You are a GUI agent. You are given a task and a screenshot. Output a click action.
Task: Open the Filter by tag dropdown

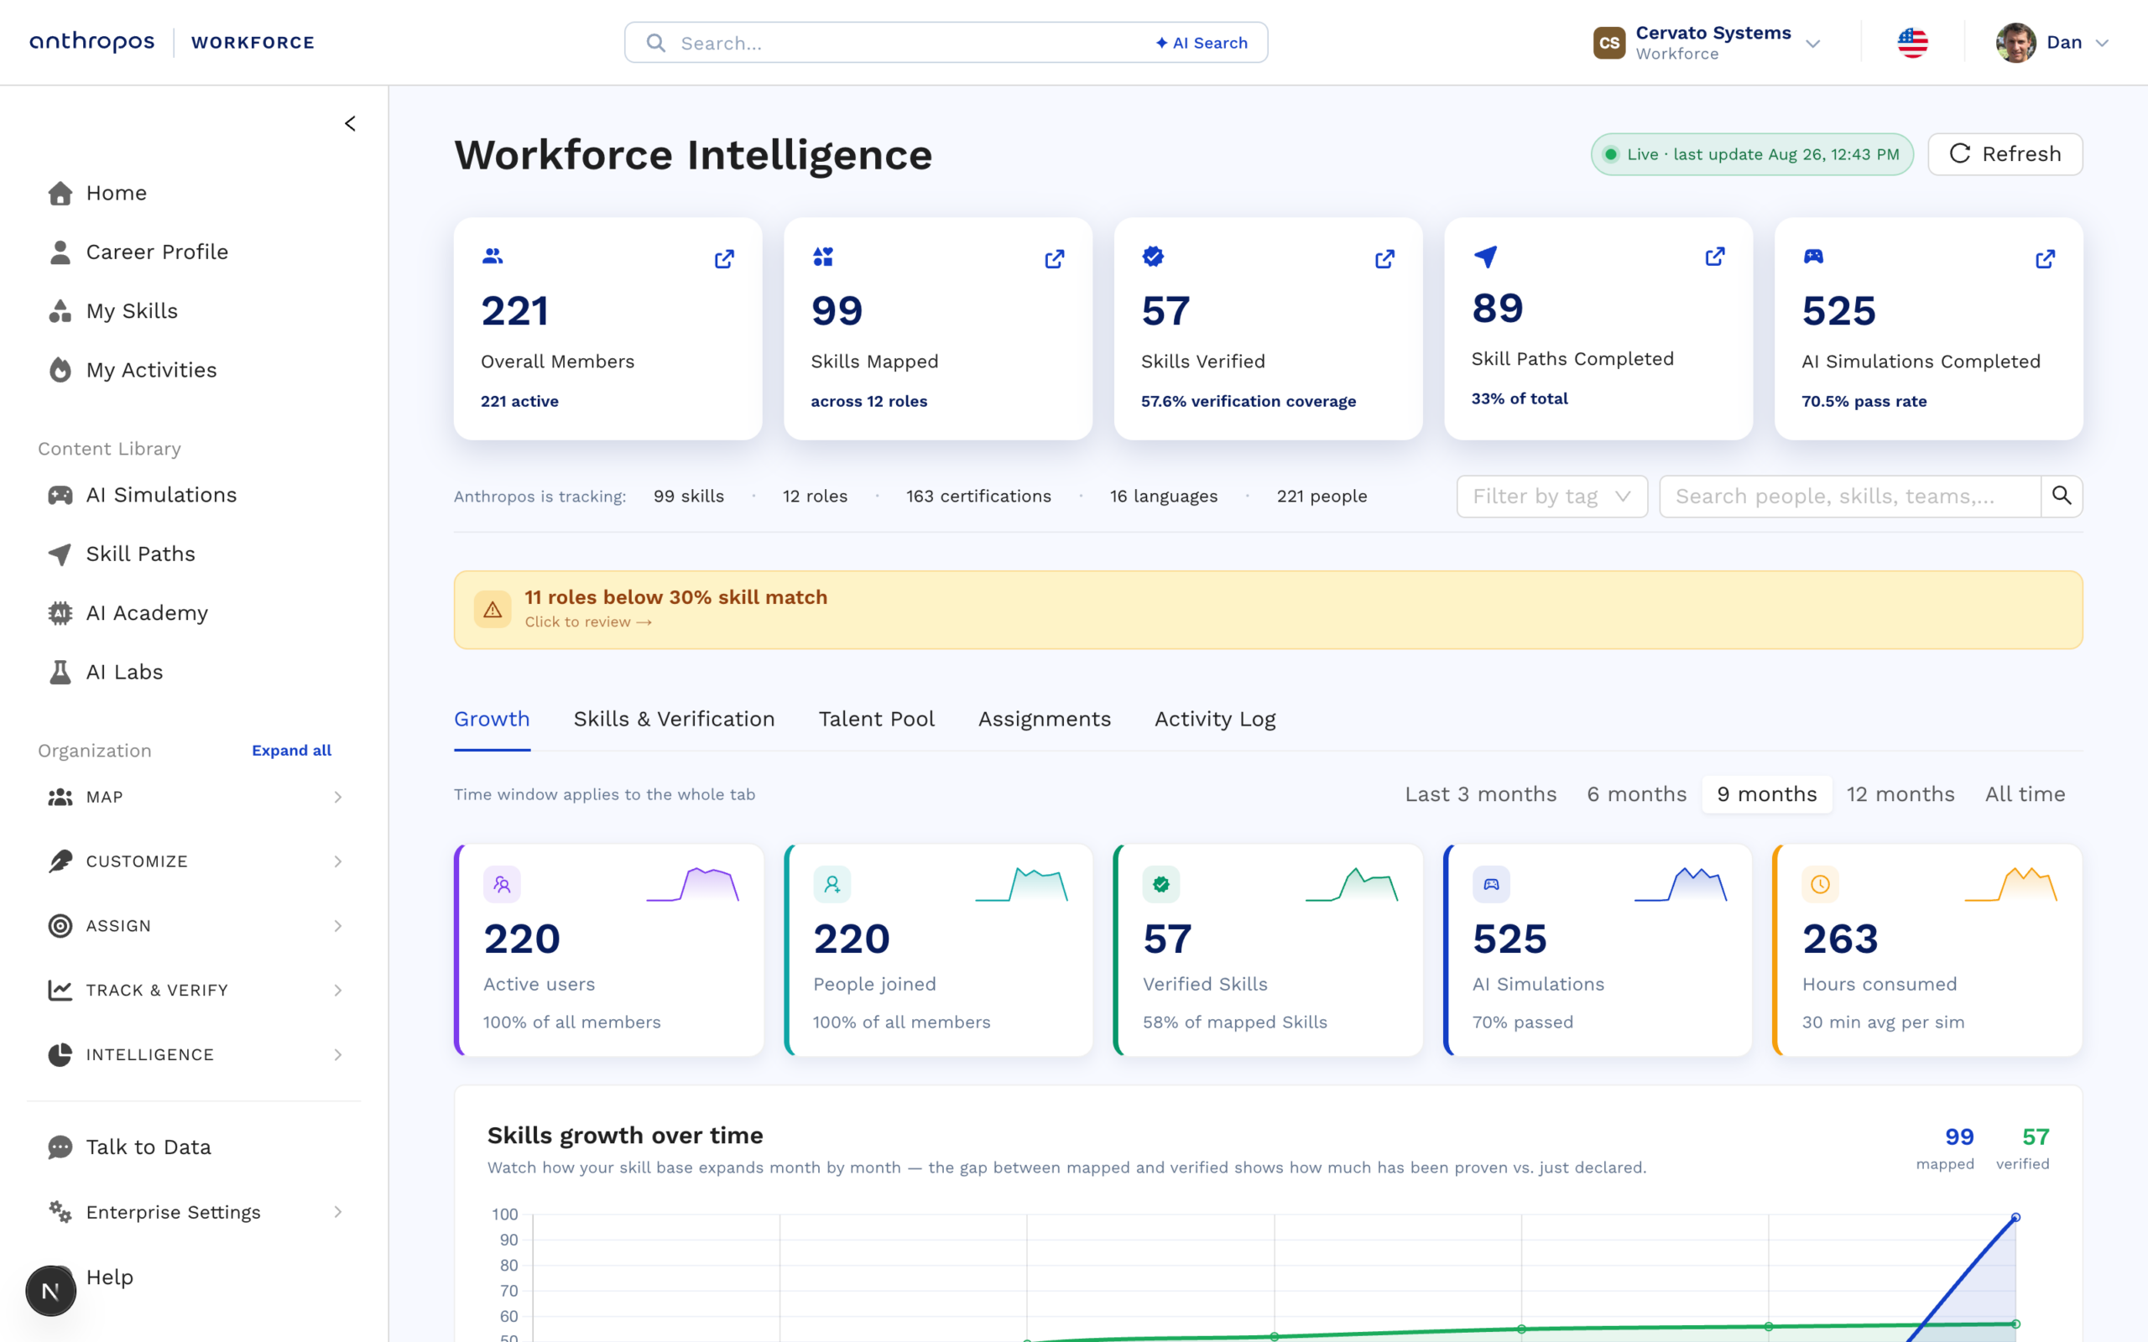1551,497
